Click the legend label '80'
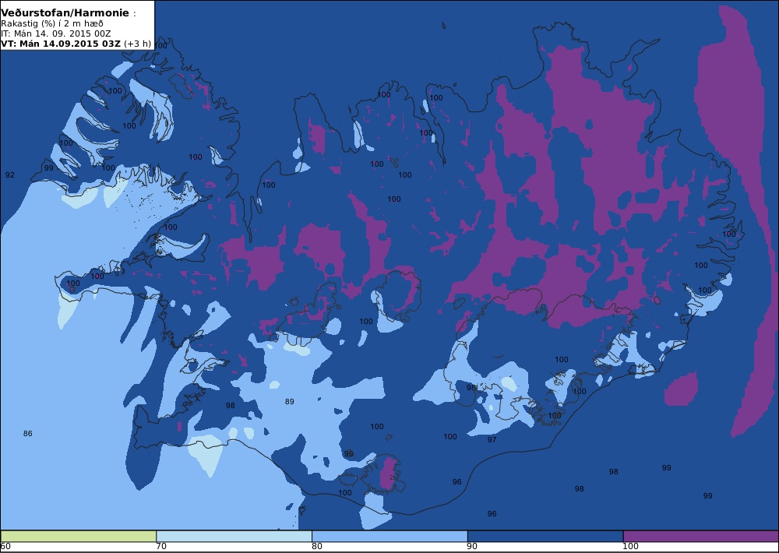The width and height of the screenshot is (779, 553). (x=317, y=547)
